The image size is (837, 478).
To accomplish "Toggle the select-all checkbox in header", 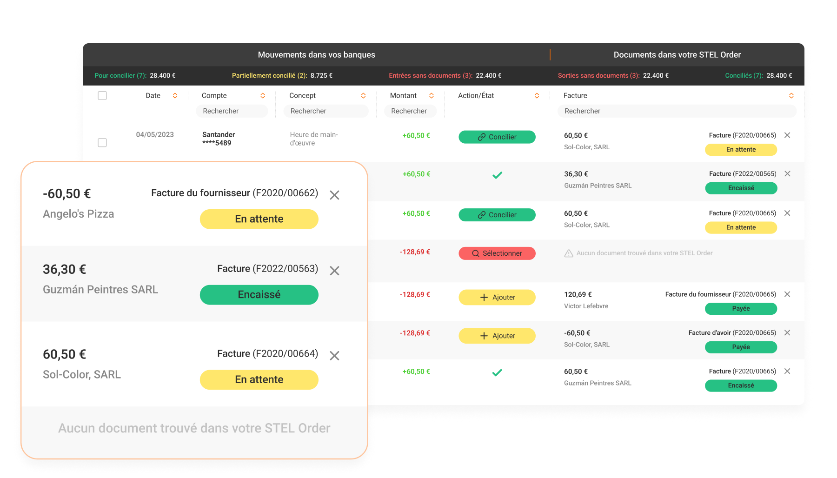I will (102, 96).
